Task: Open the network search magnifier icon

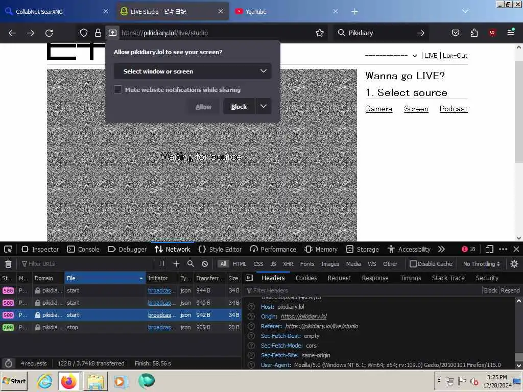Action: (191, 264)
